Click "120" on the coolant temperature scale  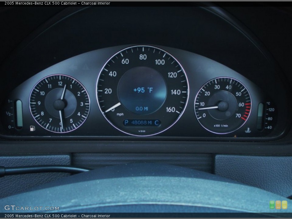tap(271, 110)
